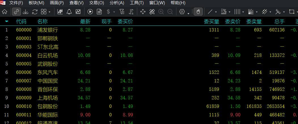Click the sort order icon

coord(131,12)
